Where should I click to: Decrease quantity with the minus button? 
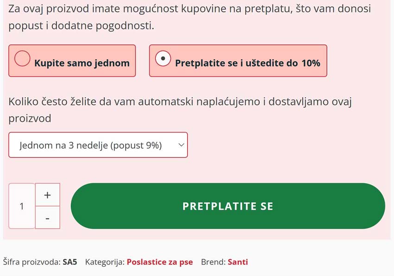click(x=47, y=218)
